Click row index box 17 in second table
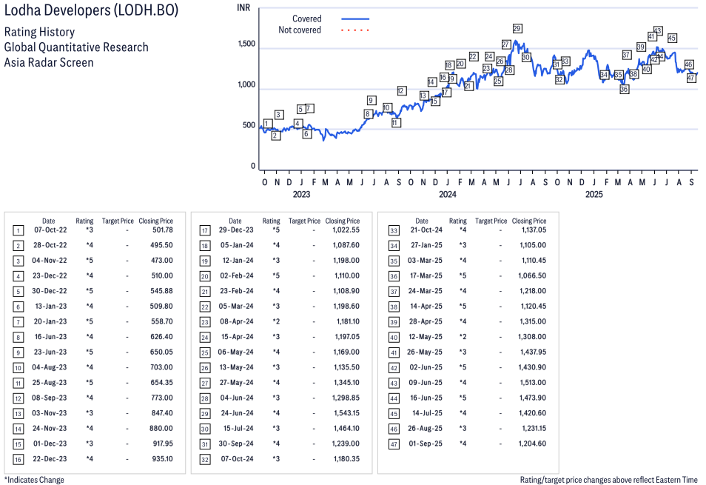 click(x=205, y=231)
